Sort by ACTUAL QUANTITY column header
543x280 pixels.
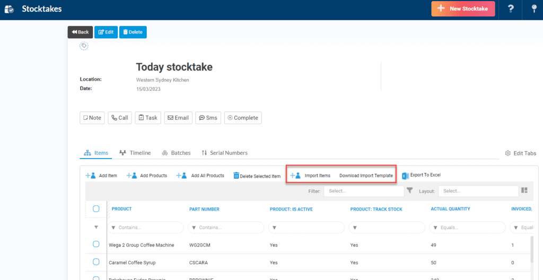coord(451,209)
